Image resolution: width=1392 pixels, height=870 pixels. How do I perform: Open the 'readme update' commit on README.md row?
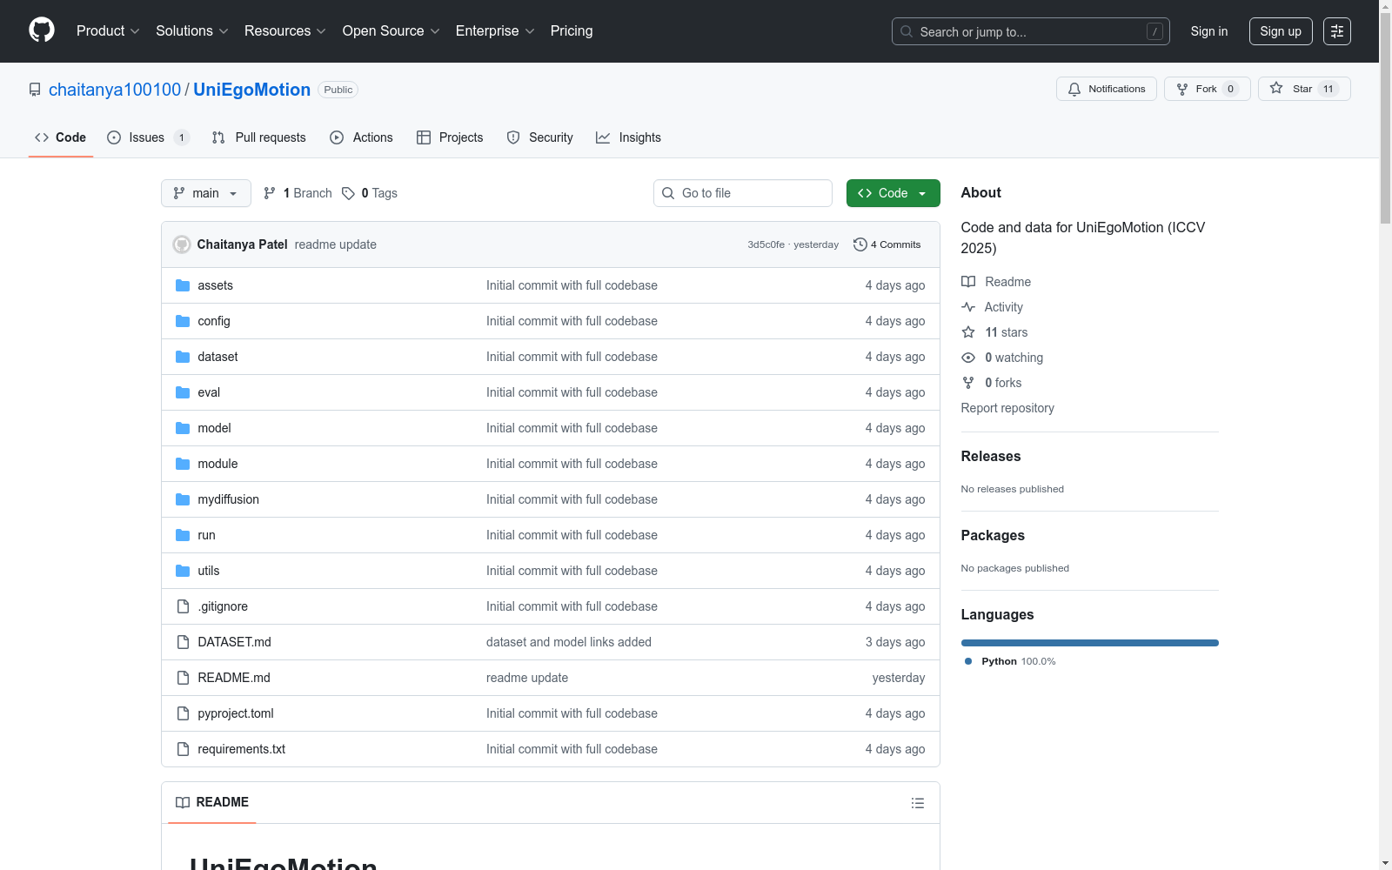[x=527, y=678]
